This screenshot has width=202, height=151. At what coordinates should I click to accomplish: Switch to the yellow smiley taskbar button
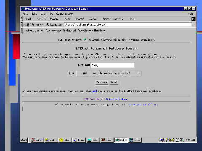coord(65,140)
